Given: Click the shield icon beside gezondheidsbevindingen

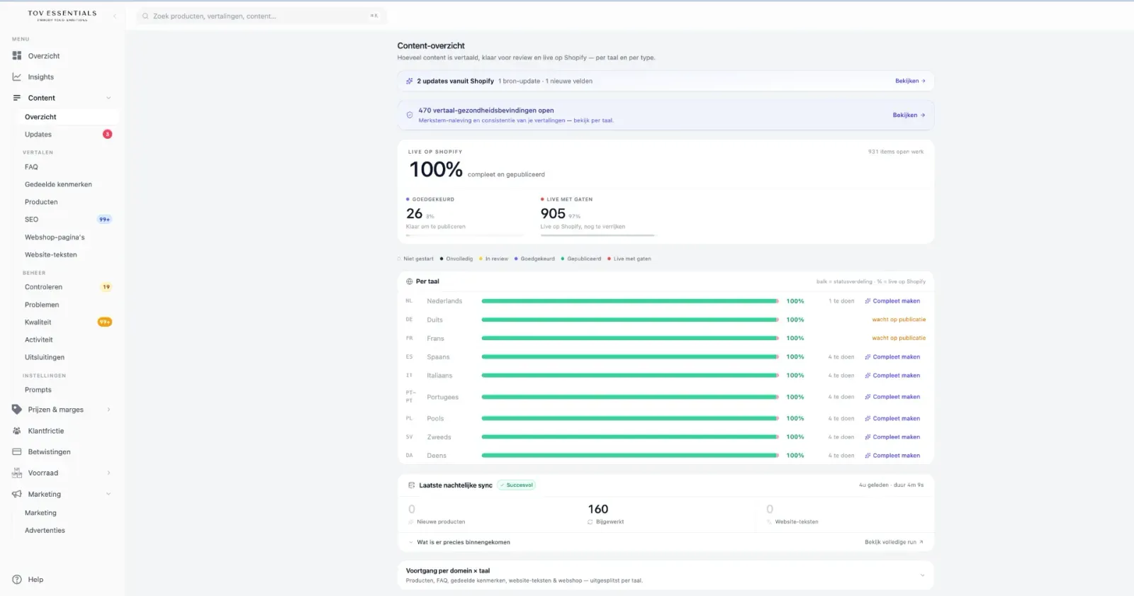Looking at the screenshot, I should [410, 115].
